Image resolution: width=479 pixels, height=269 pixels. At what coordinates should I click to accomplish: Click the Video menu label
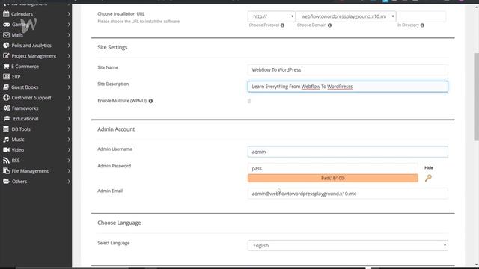(18, 150)
